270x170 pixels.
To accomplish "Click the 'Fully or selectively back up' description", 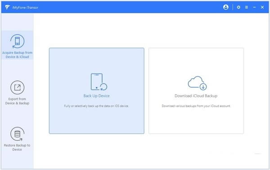I will pyautogui.click(x=96, y=106).
